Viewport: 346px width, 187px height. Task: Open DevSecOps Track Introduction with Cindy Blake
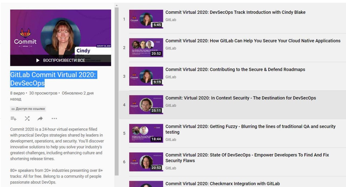point(235,12)
